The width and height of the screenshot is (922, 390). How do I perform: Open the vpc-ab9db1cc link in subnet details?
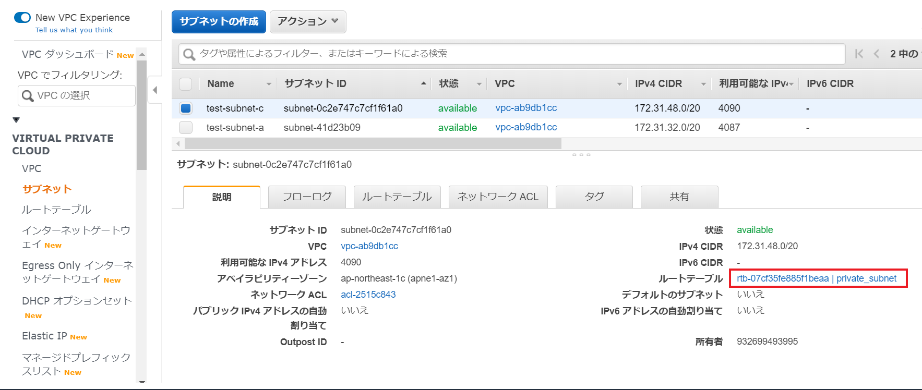pos(369,246)
